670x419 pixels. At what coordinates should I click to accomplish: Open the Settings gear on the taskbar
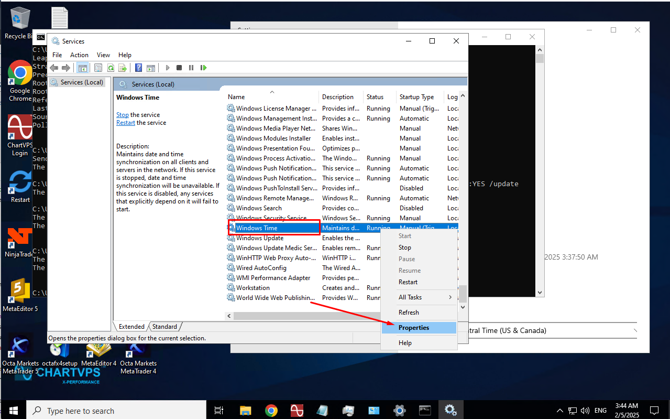[400, 410]
